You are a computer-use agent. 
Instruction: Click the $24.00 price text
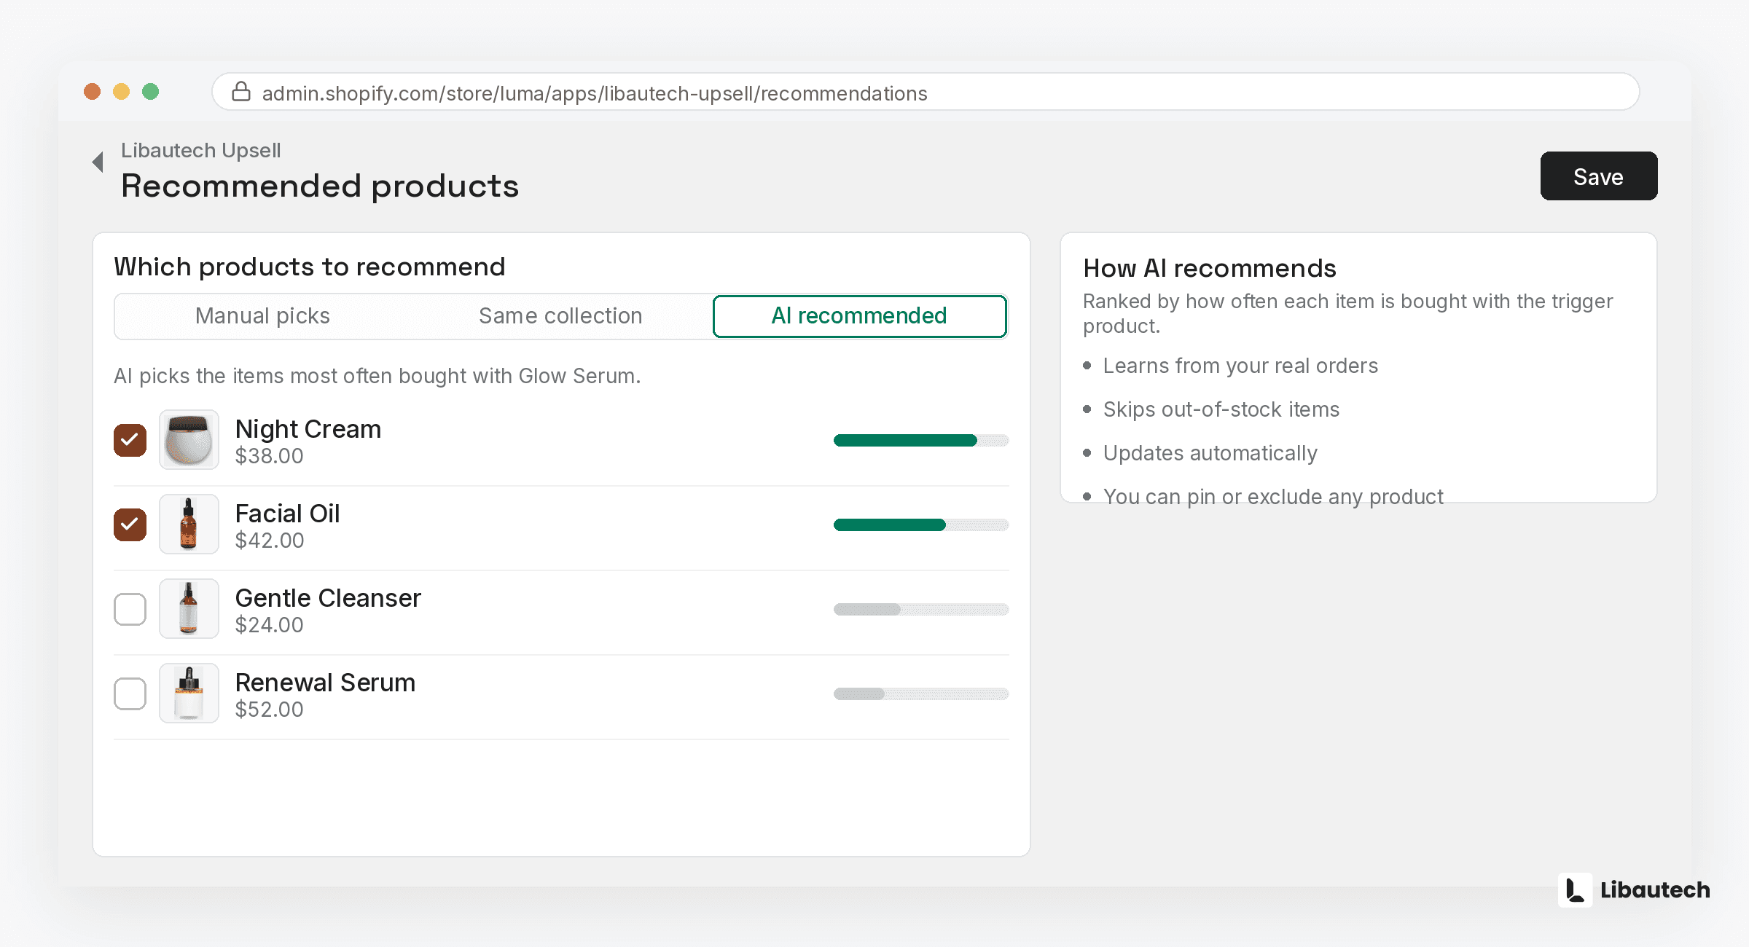269,625
